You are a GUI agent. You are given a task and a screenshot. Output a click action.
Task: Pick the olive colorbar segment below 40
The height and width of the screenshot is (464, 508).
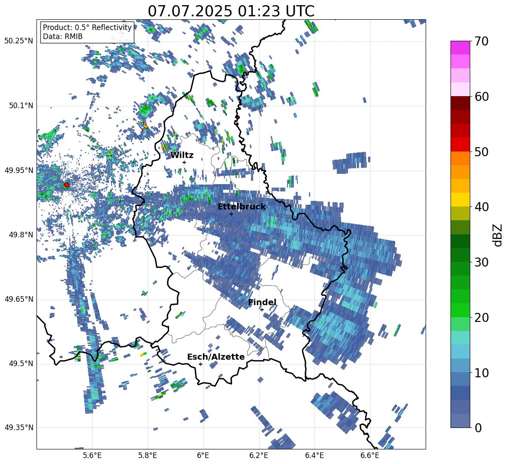click(x=460, y=213)
